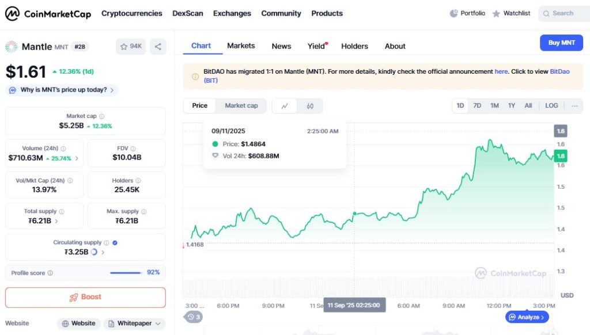Expand the Volume (24h) chevron
Screen dimensions: 590x335
(x=77, y=158)
